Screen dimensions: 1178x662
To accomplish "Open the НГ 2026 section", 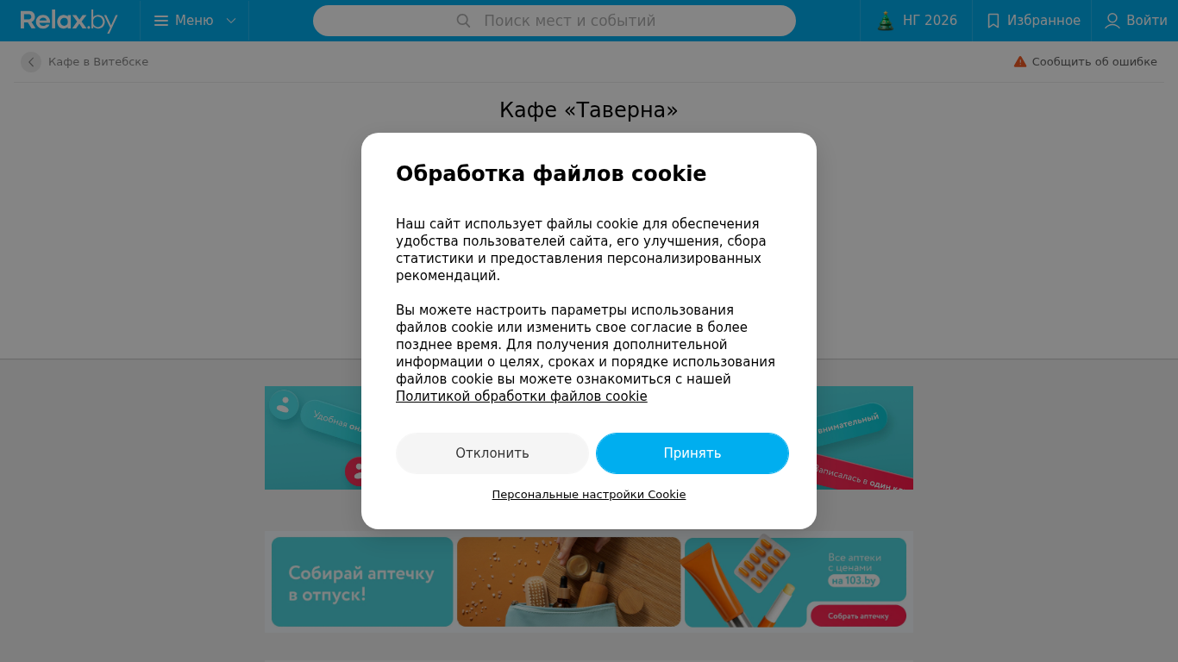I will pos(917,21).
